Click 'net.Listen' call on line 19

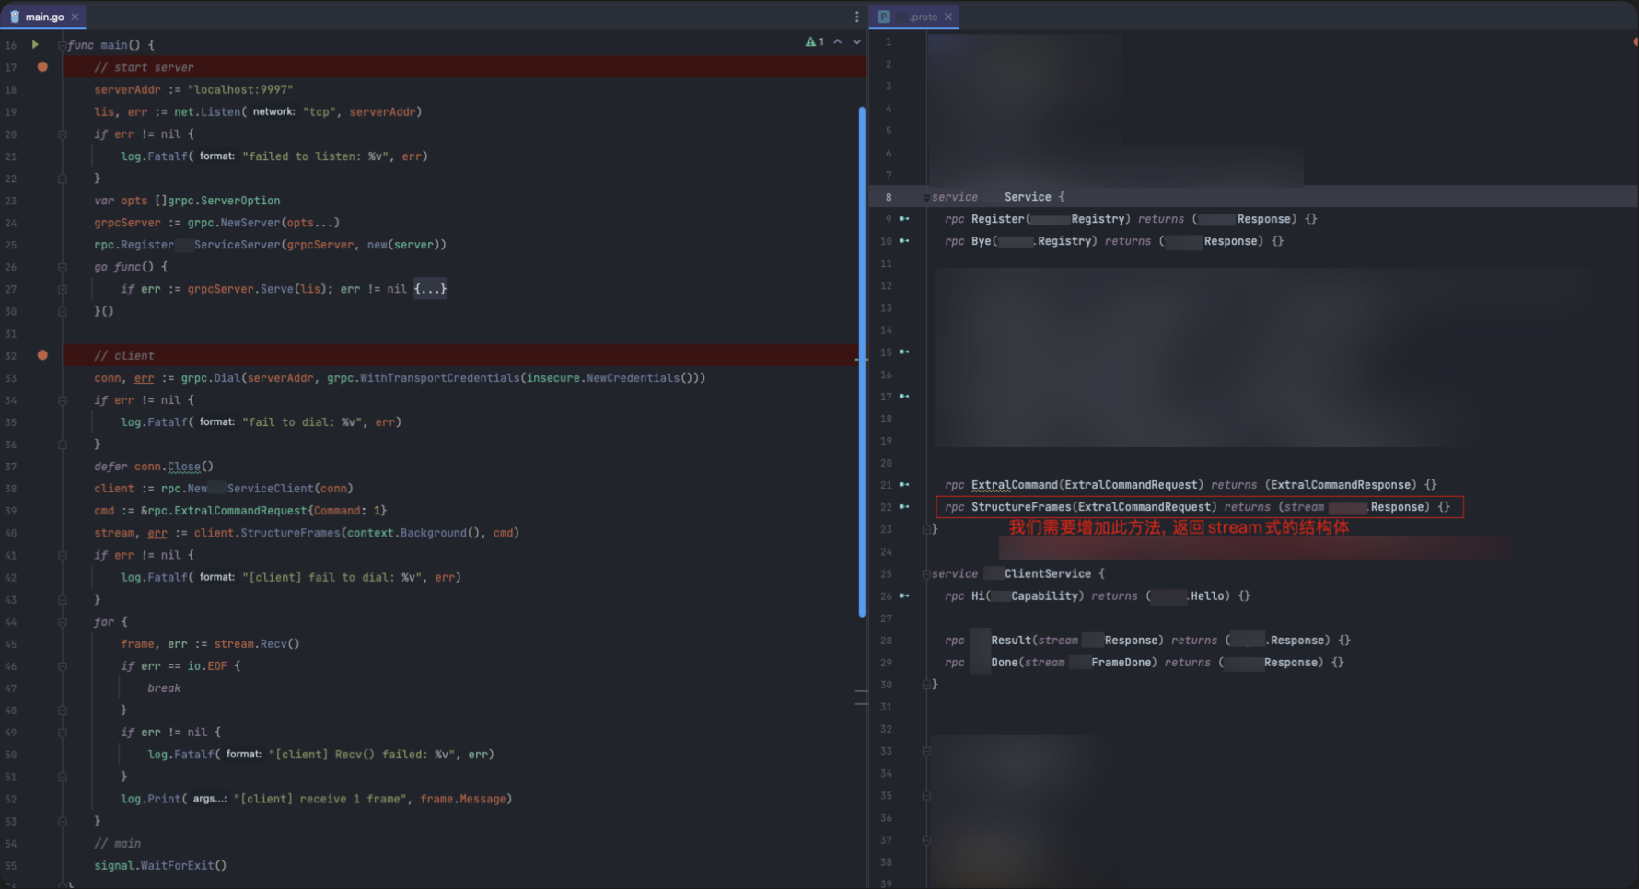click(x=207, y=111)
